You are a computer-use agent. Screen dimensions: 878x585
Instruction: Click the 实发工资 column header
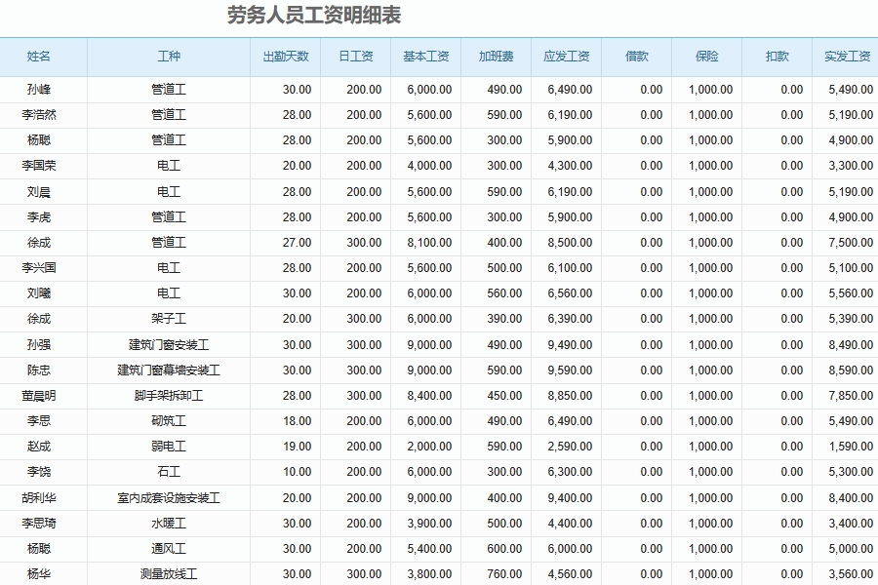coord(847,56)
